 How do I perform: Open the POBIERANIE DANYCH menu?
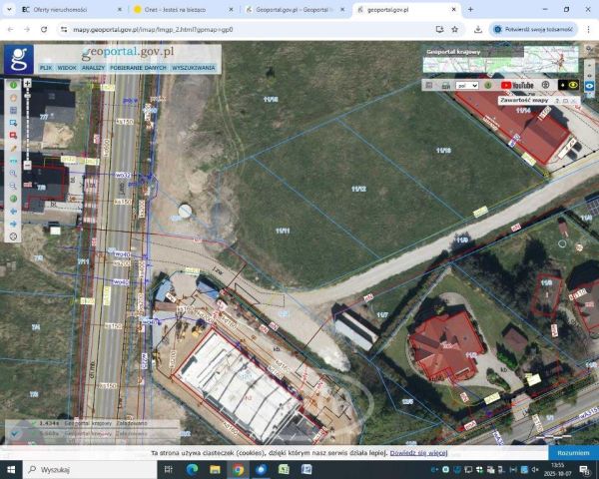coord(138,68)
